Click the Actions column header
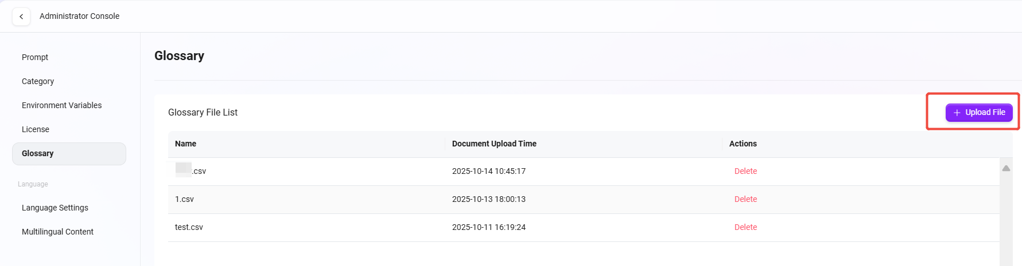Screen dimensions: 1022x266 pyautogui.click(x=743, y=144)
